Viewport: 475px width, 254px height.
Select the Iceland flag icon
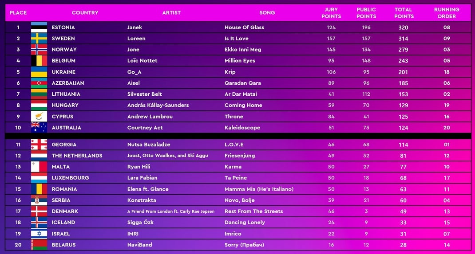[39, 222]
